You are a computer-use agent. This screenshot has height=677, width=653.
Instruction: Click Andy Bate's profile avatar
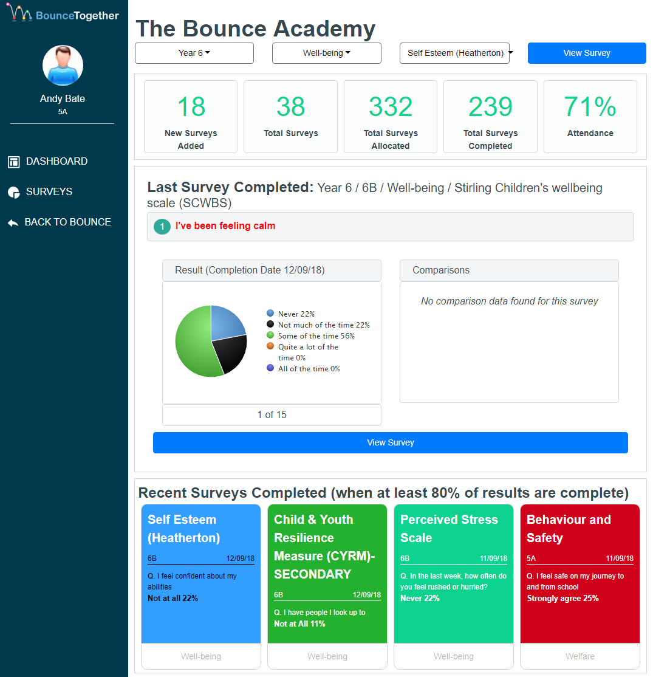[63, 65]
